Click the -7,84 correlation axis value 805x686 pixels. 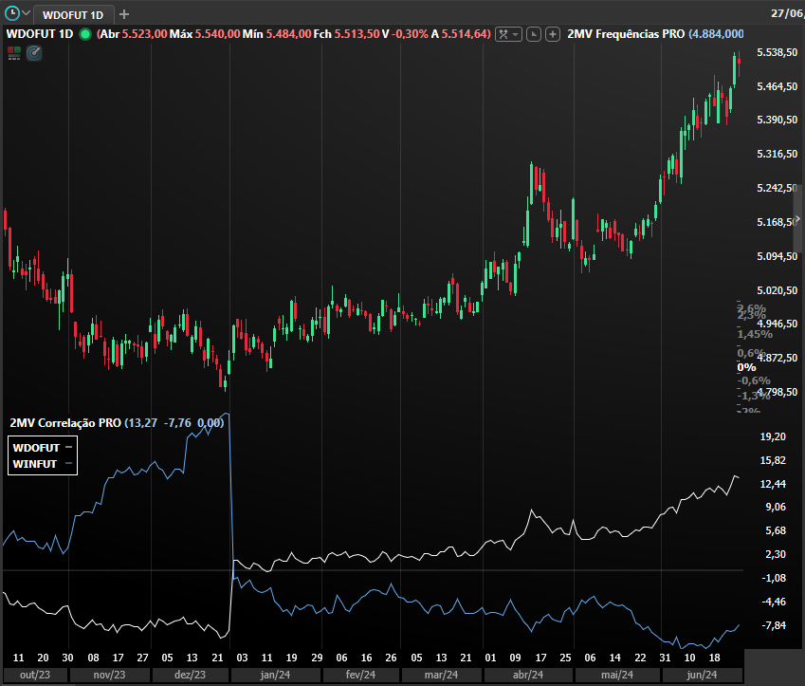[773, 625]
